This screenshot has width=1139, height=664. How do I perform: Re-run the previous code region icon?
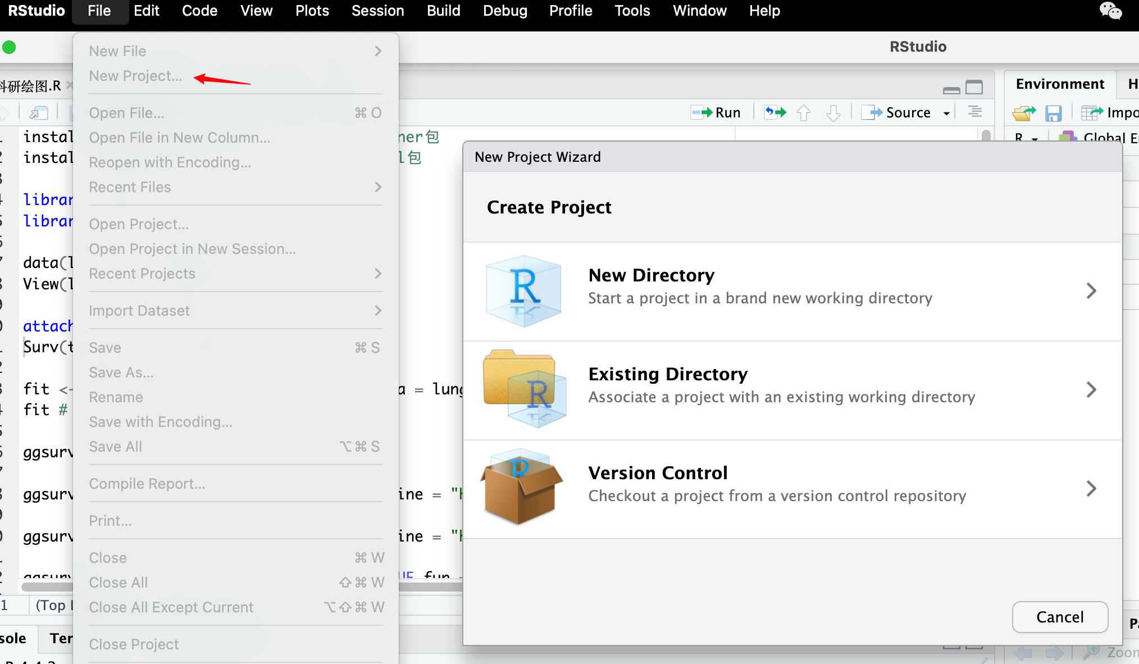(x=775, y=112)
